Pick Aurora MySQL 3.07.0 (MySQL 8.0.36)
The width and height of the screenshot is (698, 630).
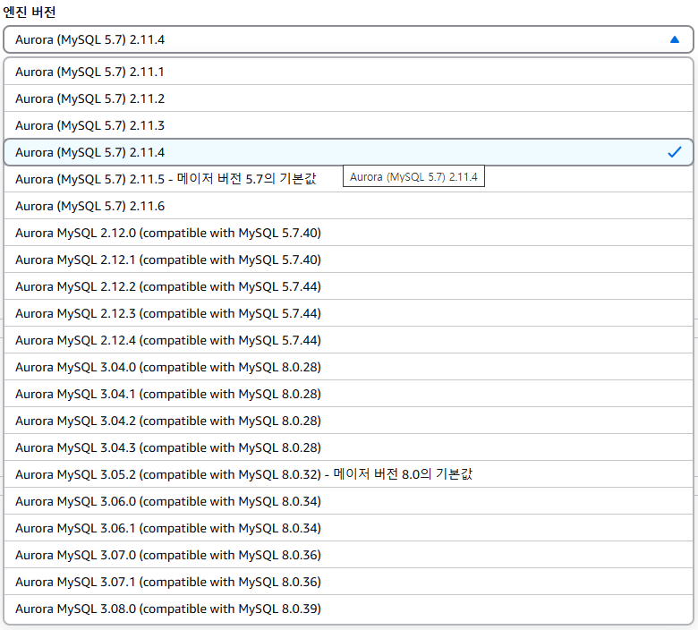click(x=348, y=555)
